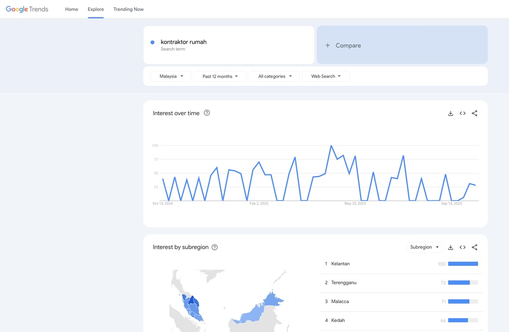Download Interest by subregion data

450,248
